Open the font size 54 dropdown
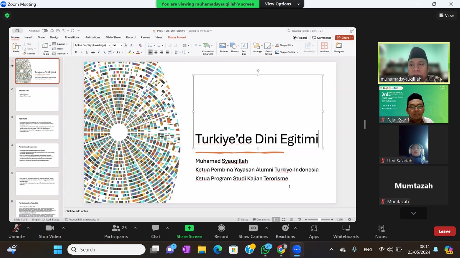460x258 pixels. (121, 45)
